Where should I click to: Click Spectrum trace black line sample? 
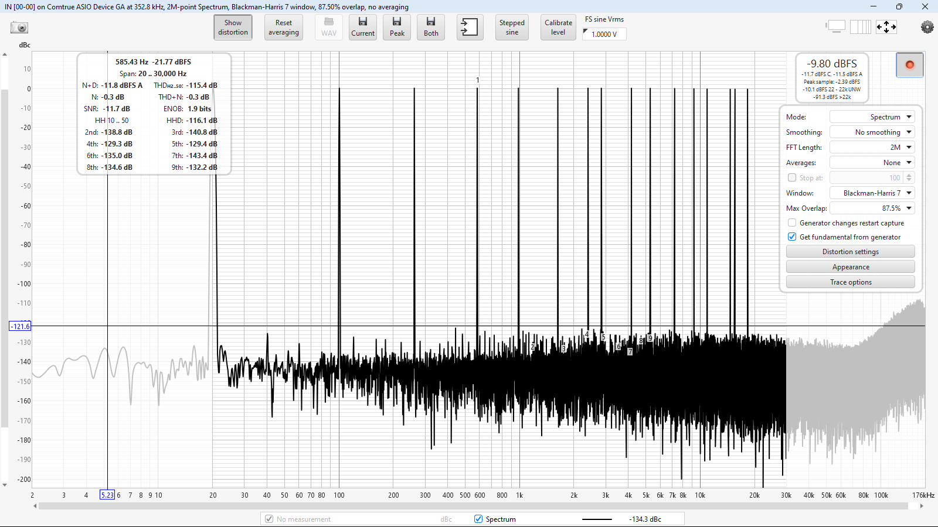pos(597,519)
